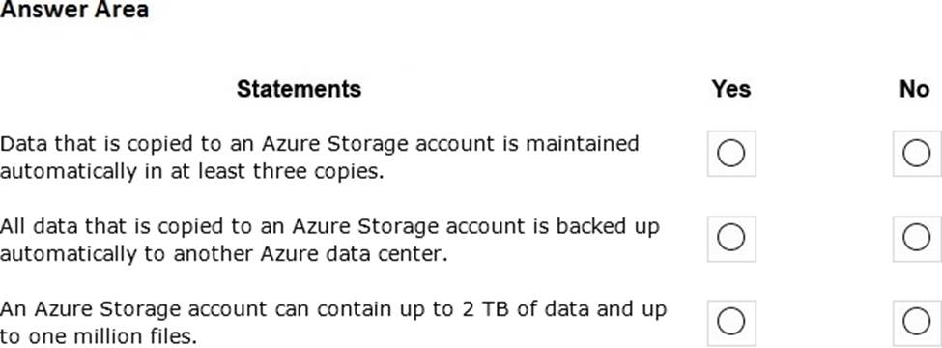Mark No for the 2 TB limit statement
The image size is (942, 348).
click(917, 322)
